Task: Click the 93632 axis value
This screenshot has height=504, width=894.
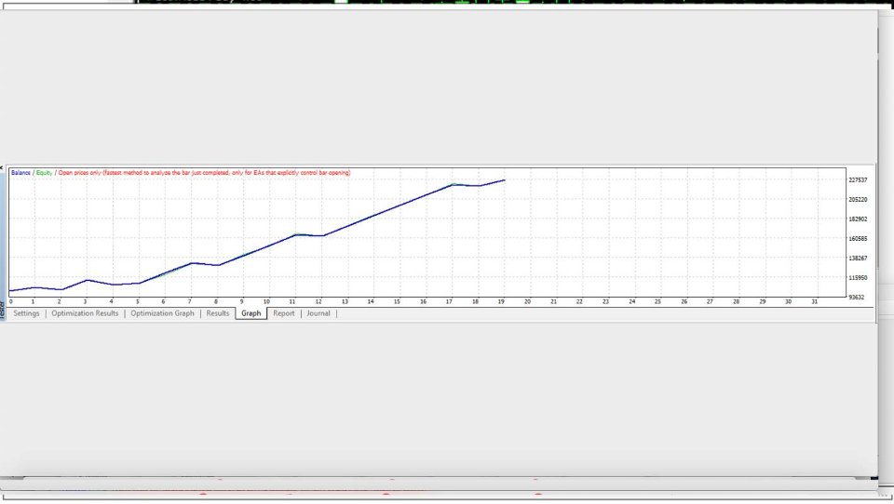Action: point(856,298)
